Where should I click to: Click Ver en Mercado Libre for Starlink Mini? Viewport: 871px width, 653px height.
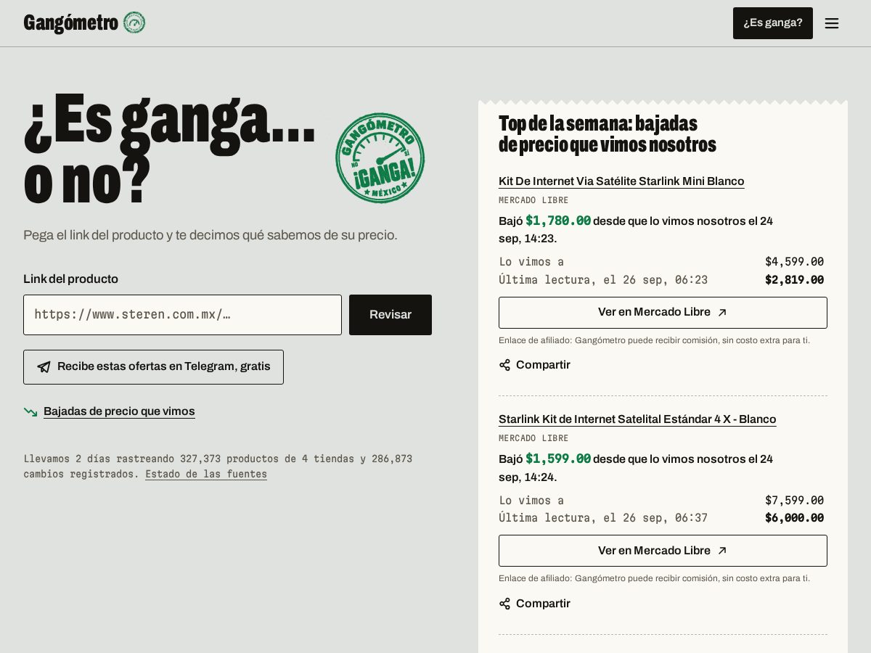point(663,313)
